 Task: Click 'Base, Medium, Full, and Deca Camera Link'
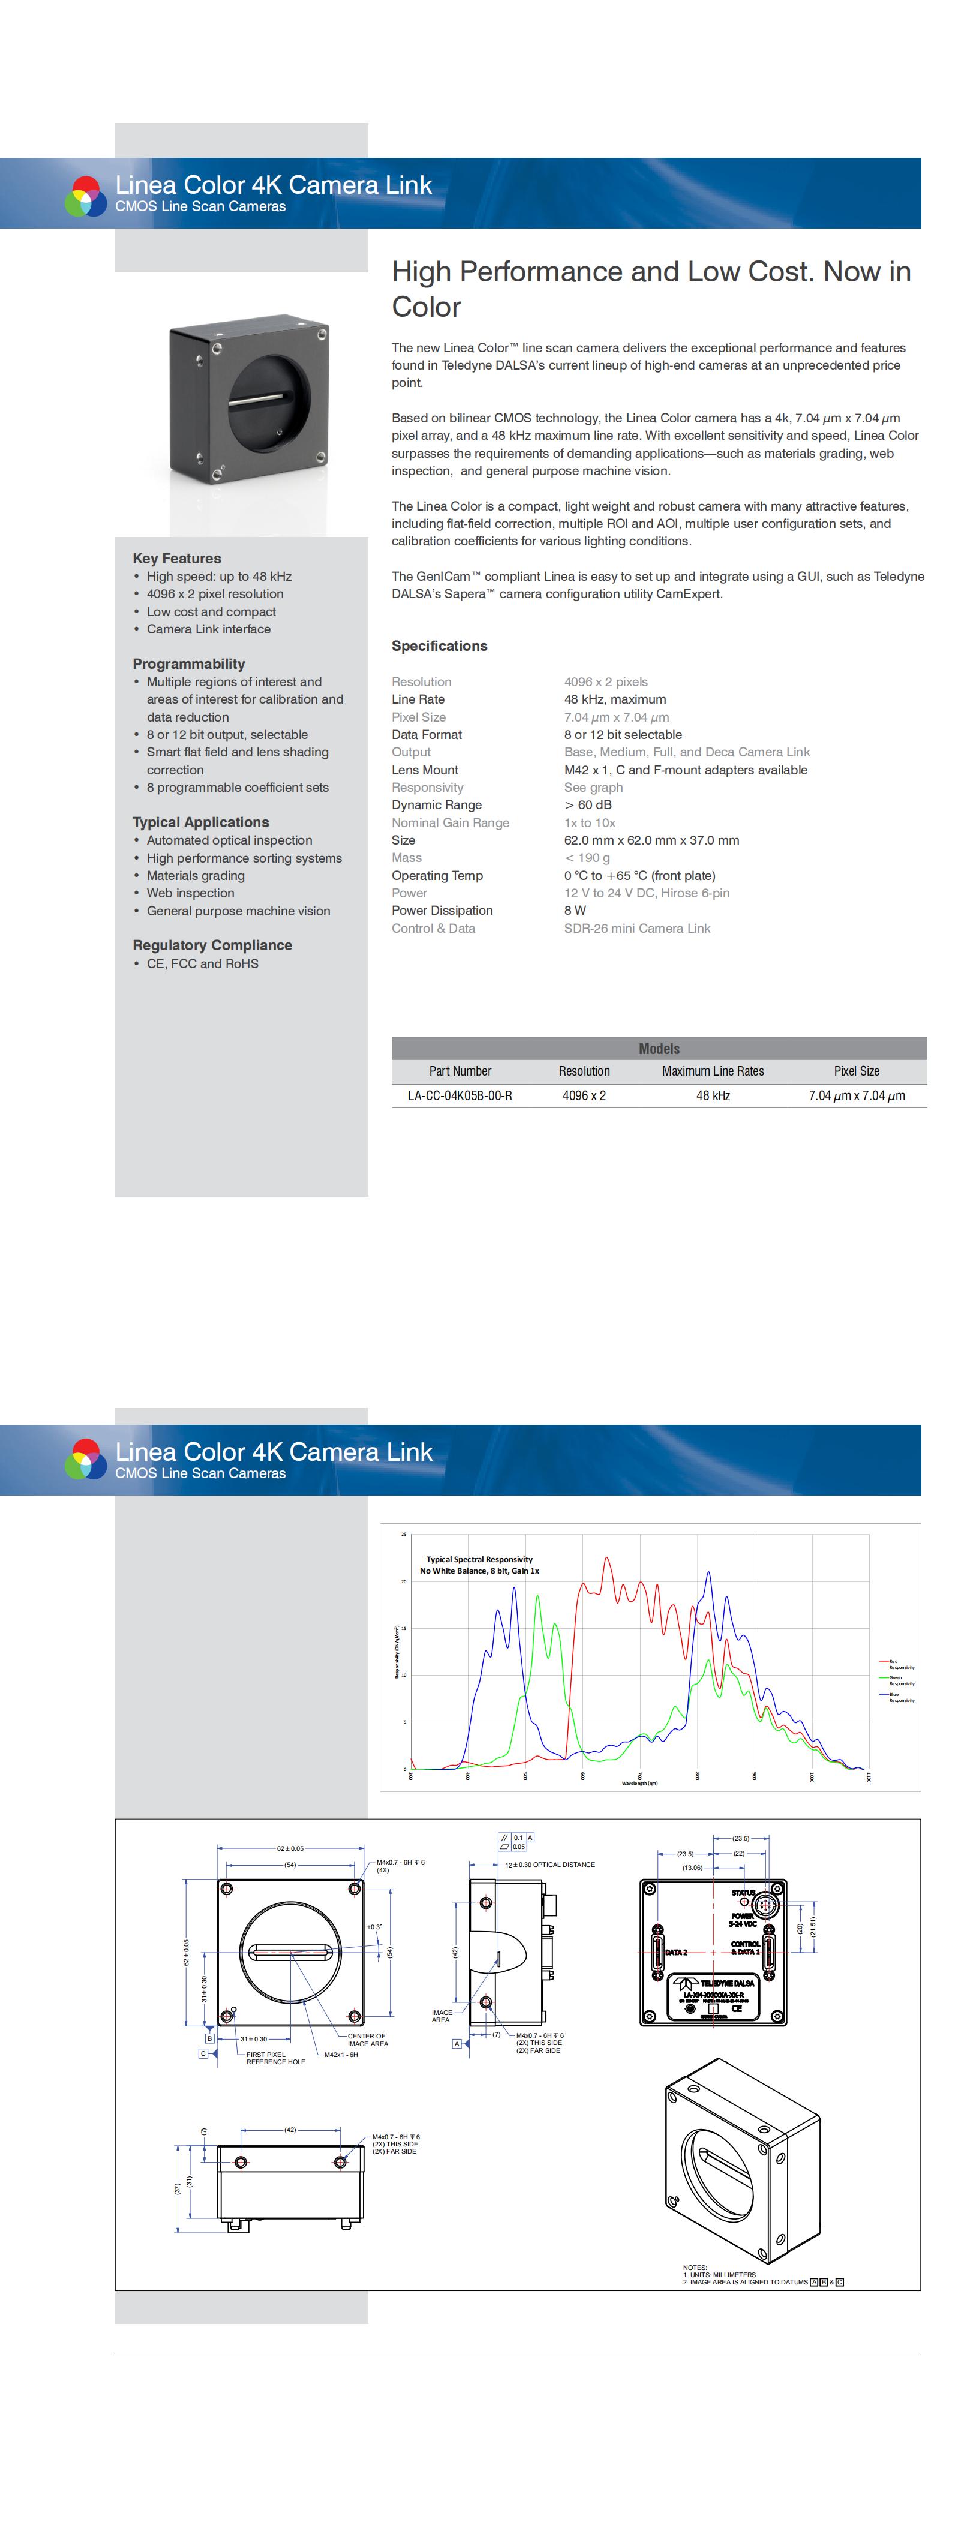point(687,752)
